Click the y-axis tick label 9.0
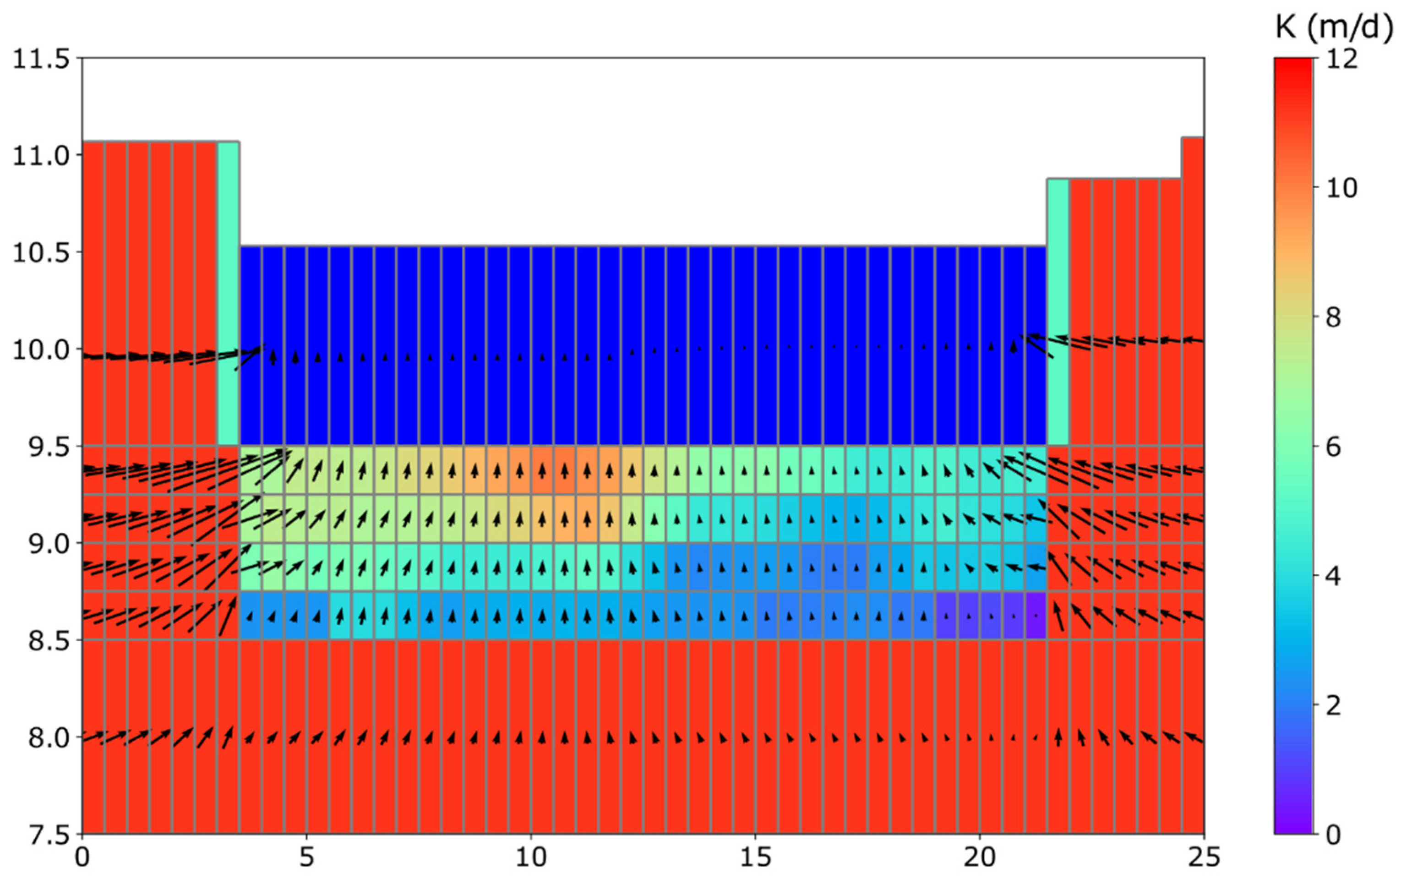 click(48, 544)
